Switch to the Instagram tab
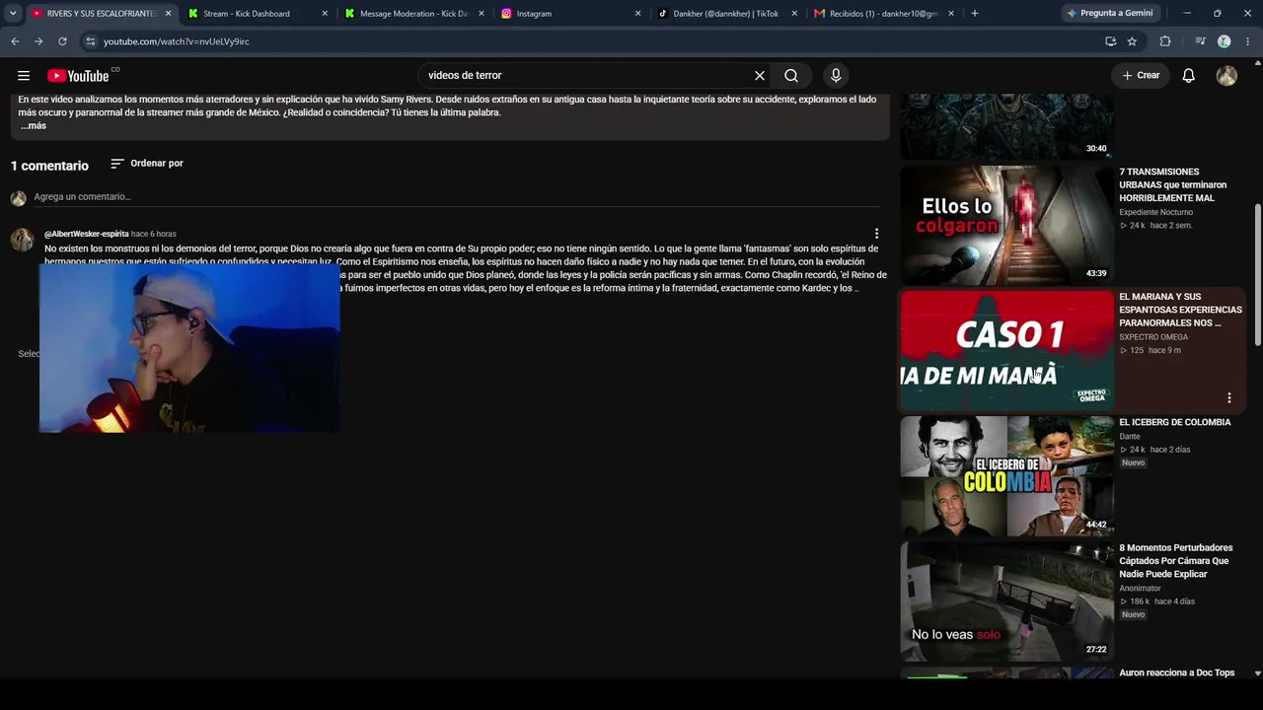This screenshot has width=1263, height=710. coord(570,14)
